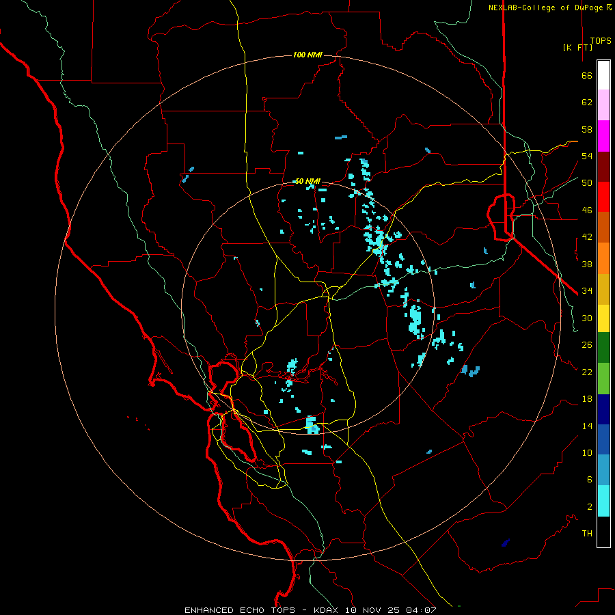Viewport: 615px width, 615px height.
Task: Click the legend value "58"
Action: (587, 129)
